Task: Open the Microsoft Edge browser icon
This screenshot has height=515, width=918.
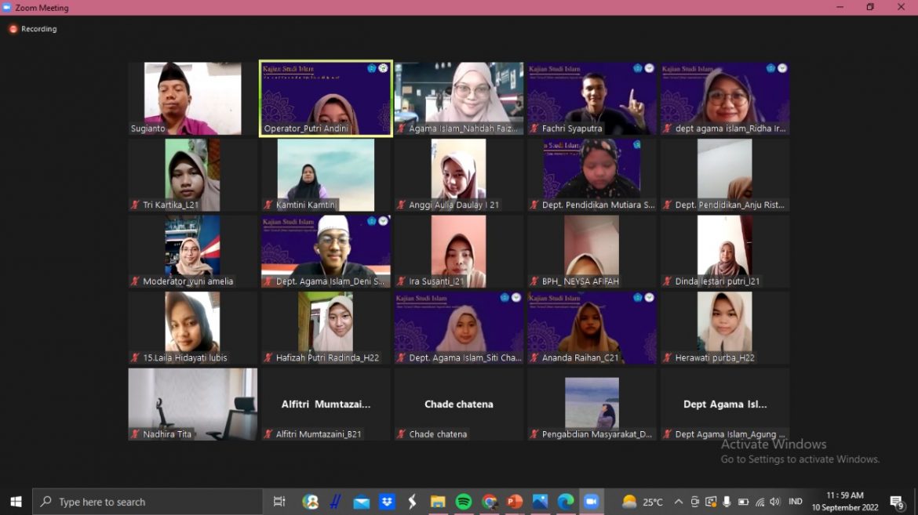Action: tap(566, 502)
